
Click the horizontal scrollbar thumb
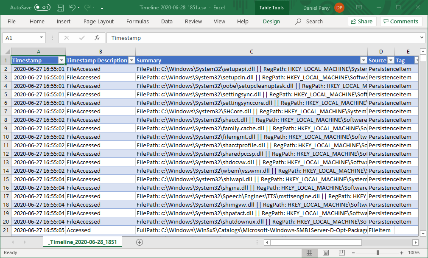316,242
